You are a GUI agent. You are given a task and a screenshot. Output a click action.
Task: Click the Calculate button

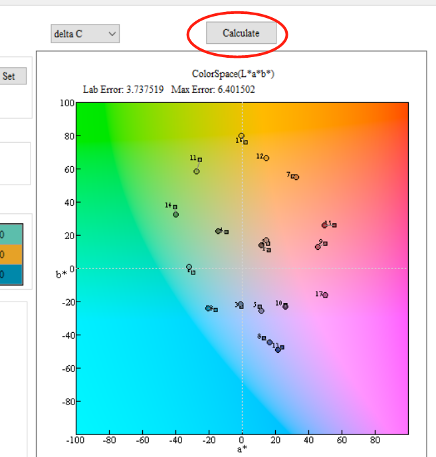tap(241, 33)
